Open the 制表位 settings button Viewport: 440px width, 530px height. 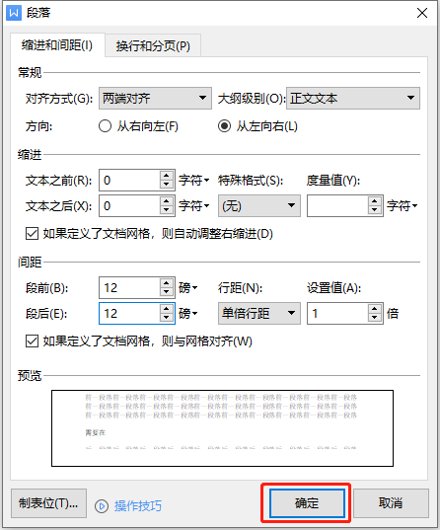[48, 503]
